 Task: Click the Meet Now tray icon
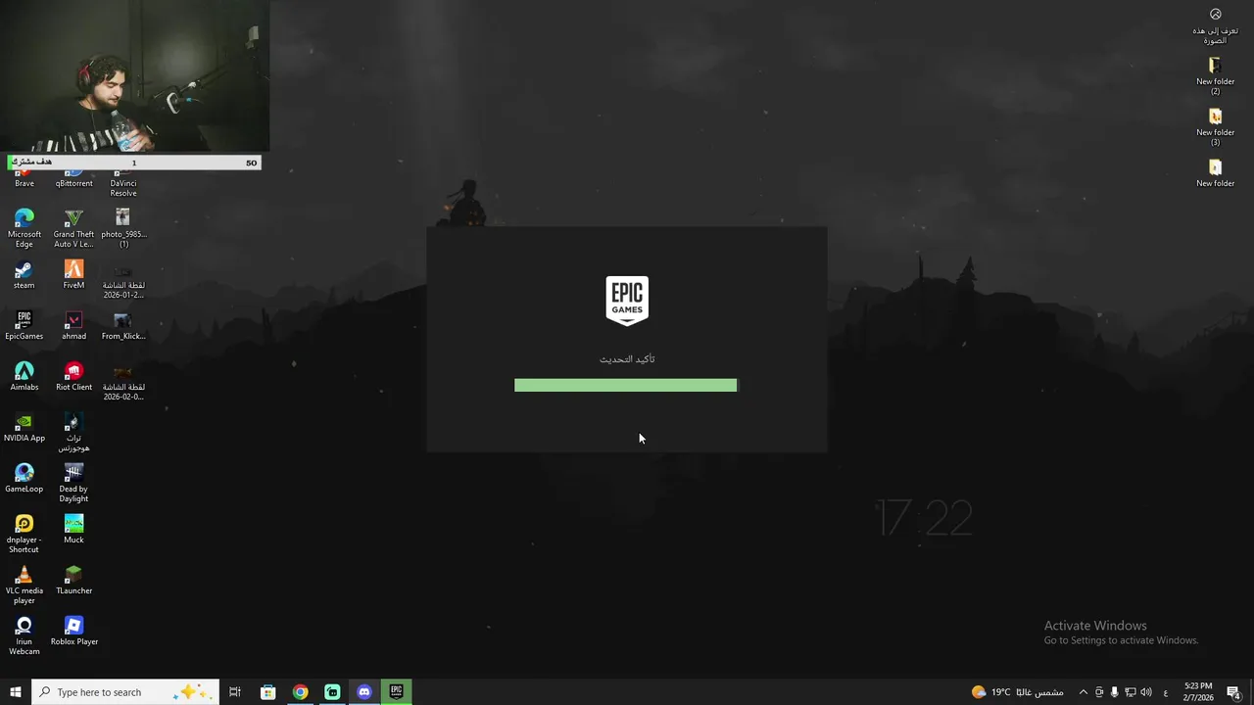tap(1098, 692)
